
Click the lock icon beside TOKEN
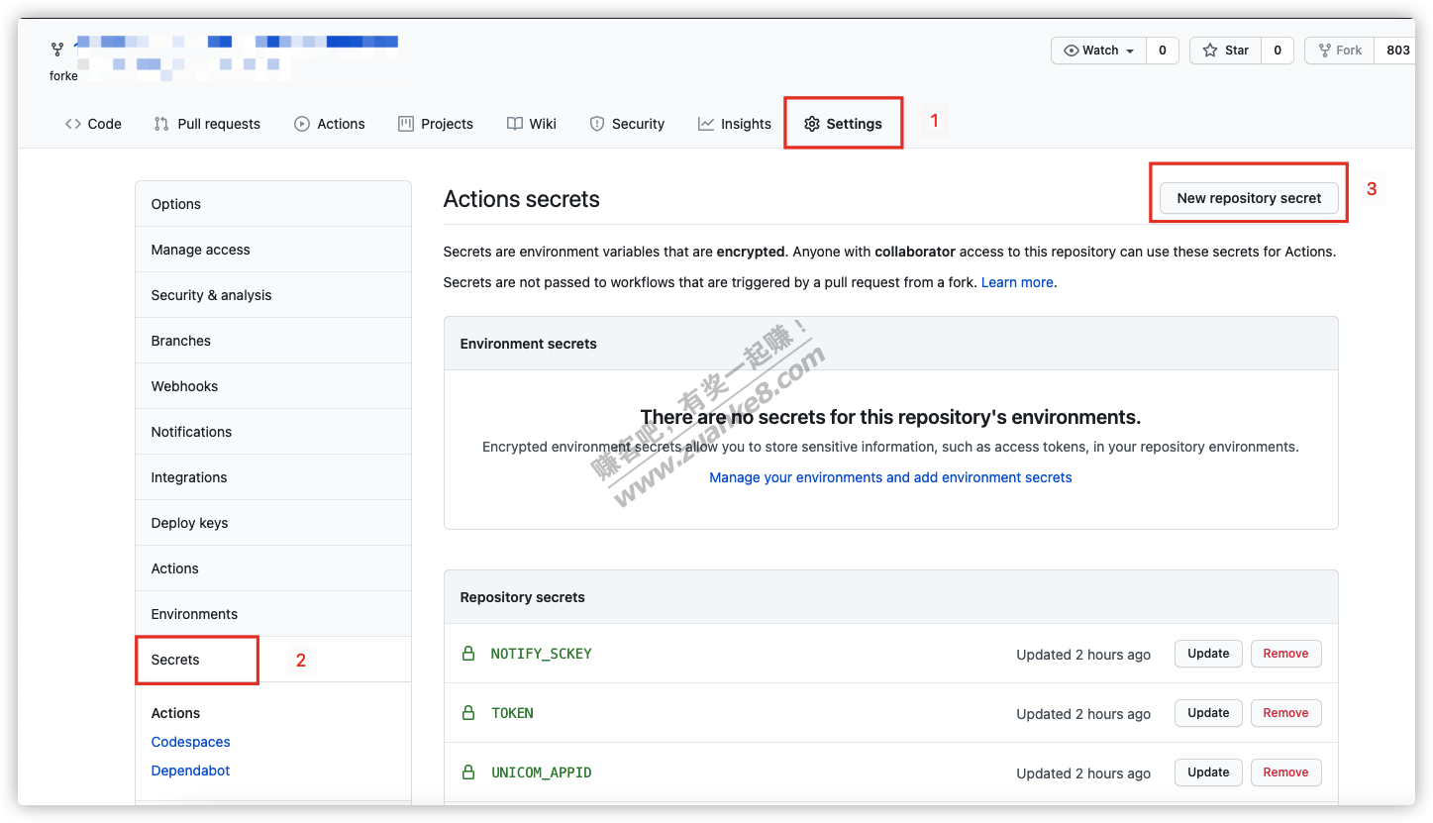[x=466, y=712]
